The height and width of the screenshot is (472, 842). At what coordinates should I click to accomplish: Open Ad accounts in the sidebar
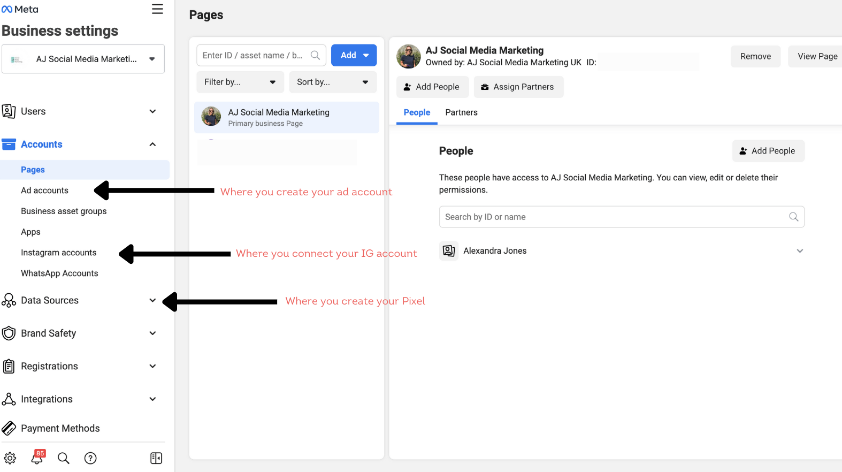click(x=44, y=191)
